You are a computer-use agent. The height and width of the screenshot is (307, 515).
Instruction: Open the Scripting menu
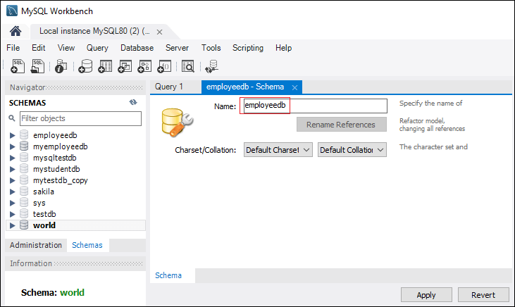tap(248, 48)
